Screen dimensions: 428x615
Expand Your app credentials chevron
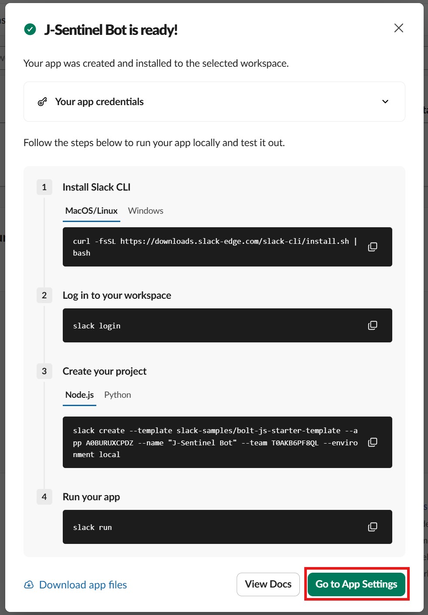click(x=385, y=102)
